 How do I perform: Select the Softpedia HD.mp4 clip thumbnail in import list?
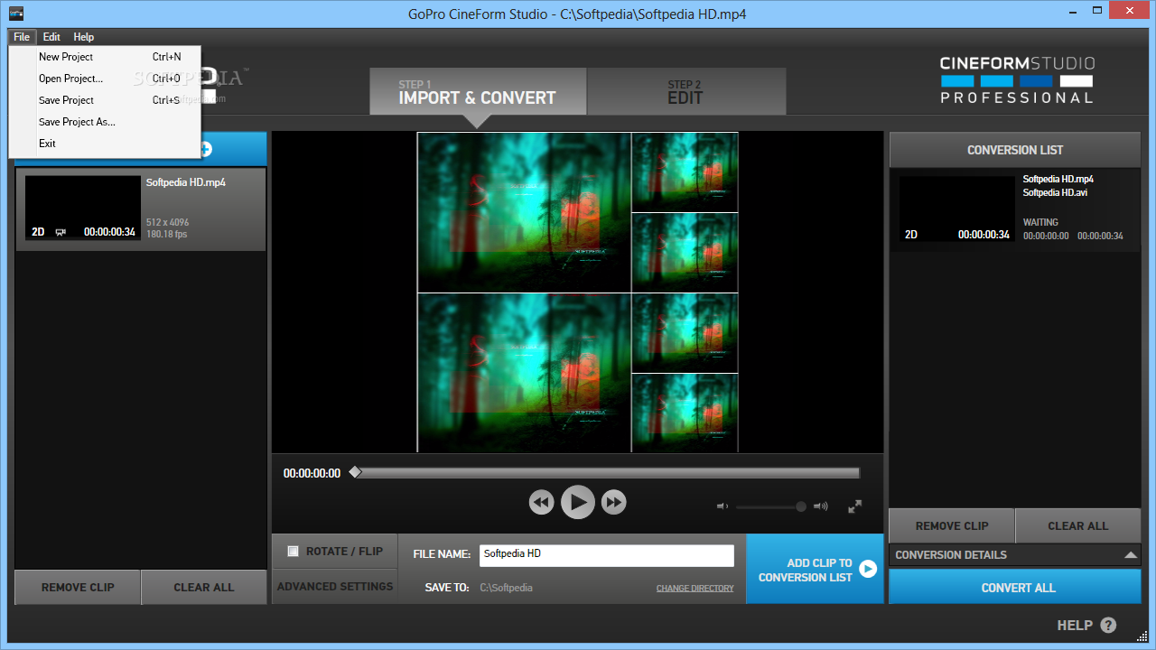(x=83, y=208)
